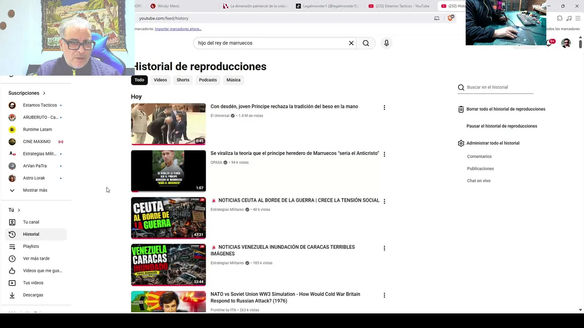Click the Playlists icon in sidebar
584x328 pixels.
(x=12, y=246)
